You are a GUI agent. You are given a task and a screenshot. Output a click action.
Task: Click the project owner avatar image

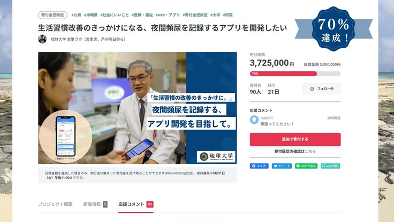click(x=42, y=39)
